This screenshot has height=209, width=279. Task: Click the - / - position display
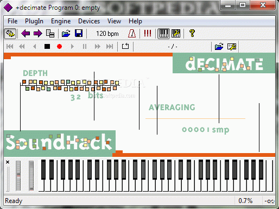(173, 47)
